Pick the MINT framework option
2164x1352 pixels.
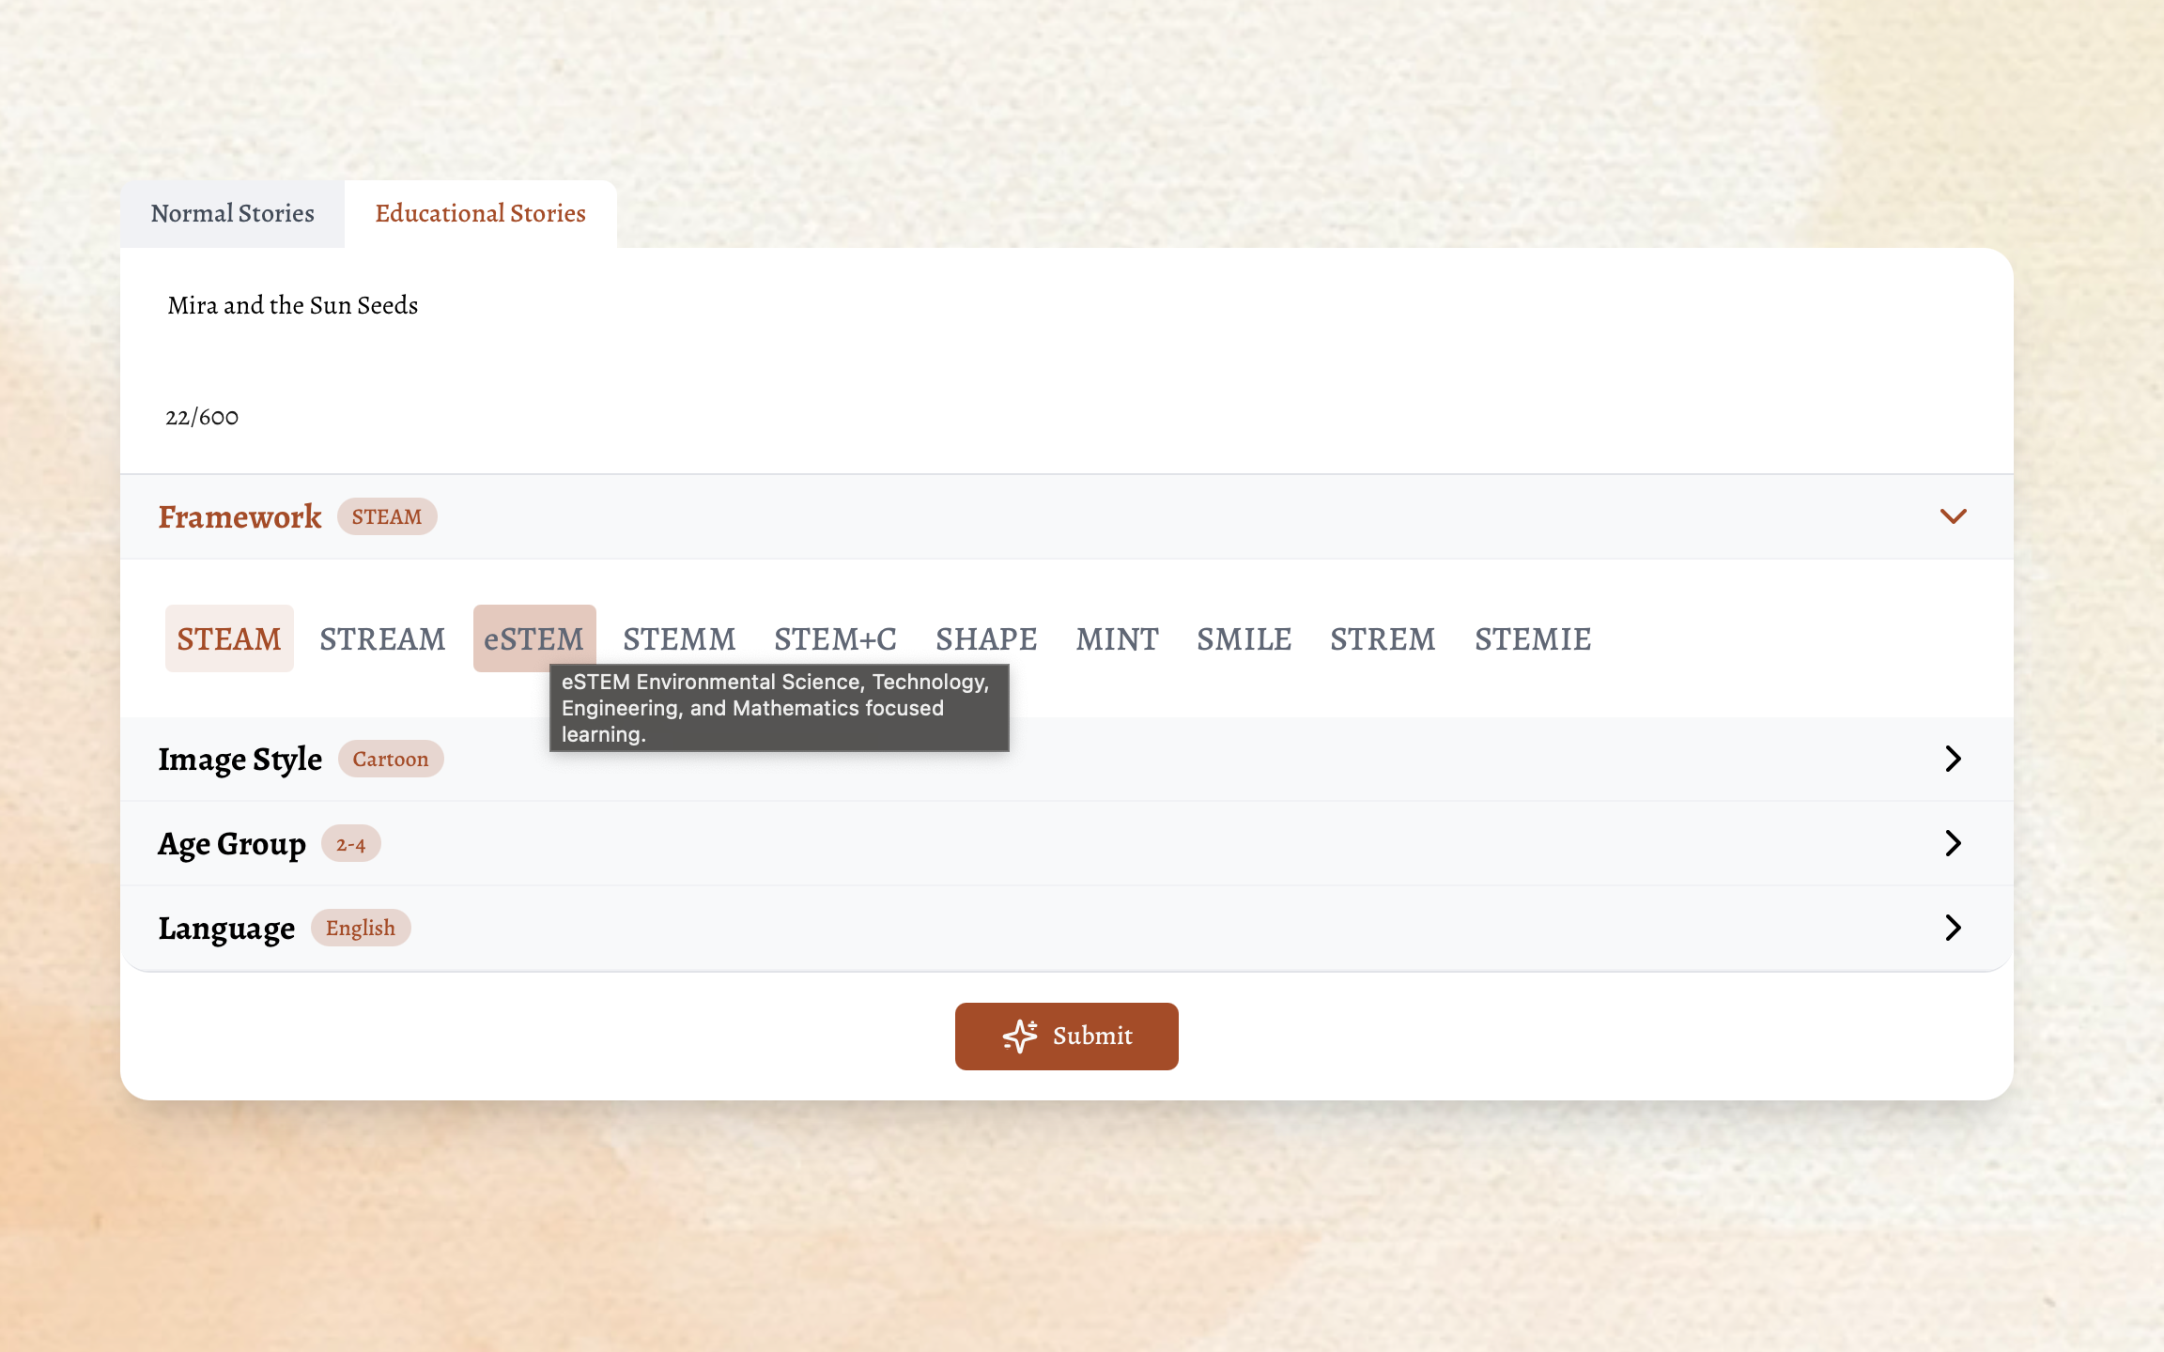point(1117,638)
